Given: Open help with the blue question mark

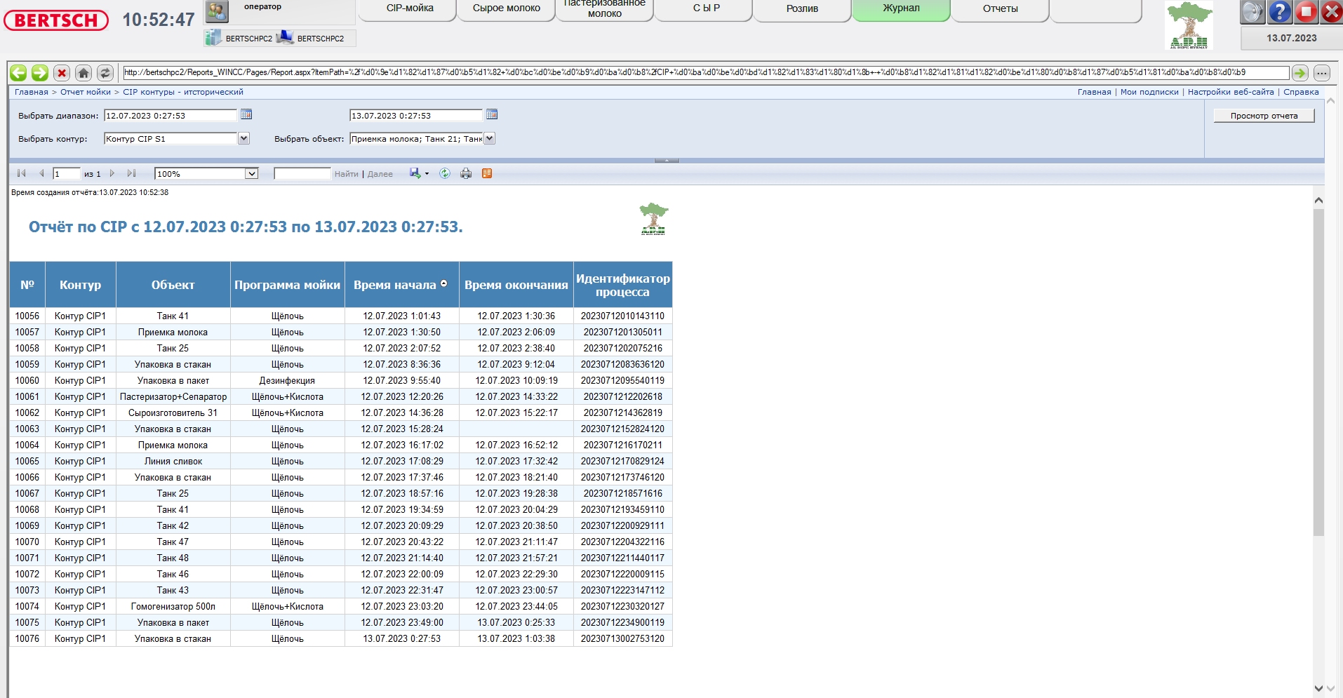Looking at the screenshot, I should [1280, 12].
